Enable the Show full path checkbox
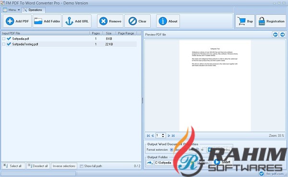The width and height of the screenshot is (288, 177). 82,166
